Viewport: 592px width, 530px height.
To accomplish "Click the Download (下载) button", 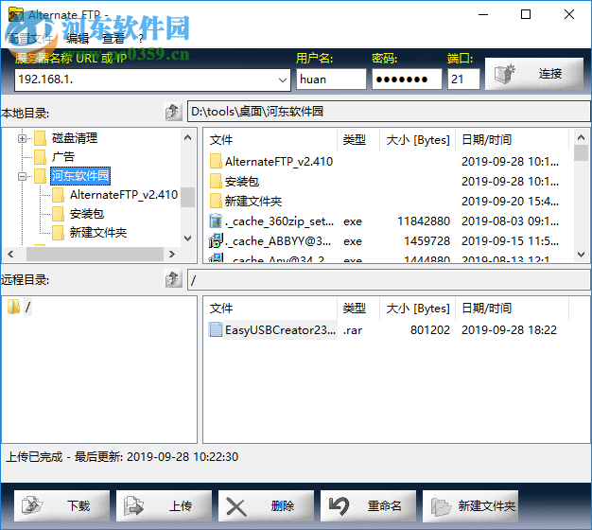I will click(61, 505).
